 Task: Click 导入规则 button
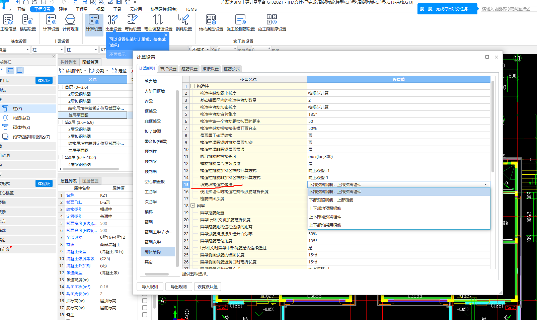pyautogui.click(x=150, y=287)
